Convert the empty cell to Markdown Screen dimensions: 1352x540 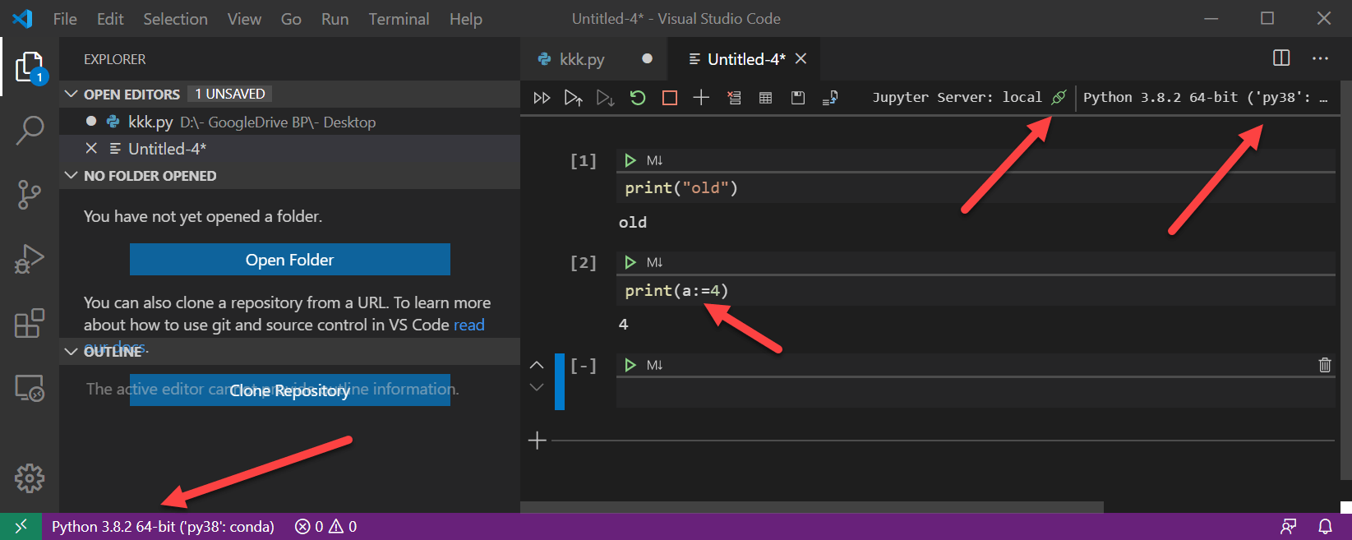coord(654,365)
